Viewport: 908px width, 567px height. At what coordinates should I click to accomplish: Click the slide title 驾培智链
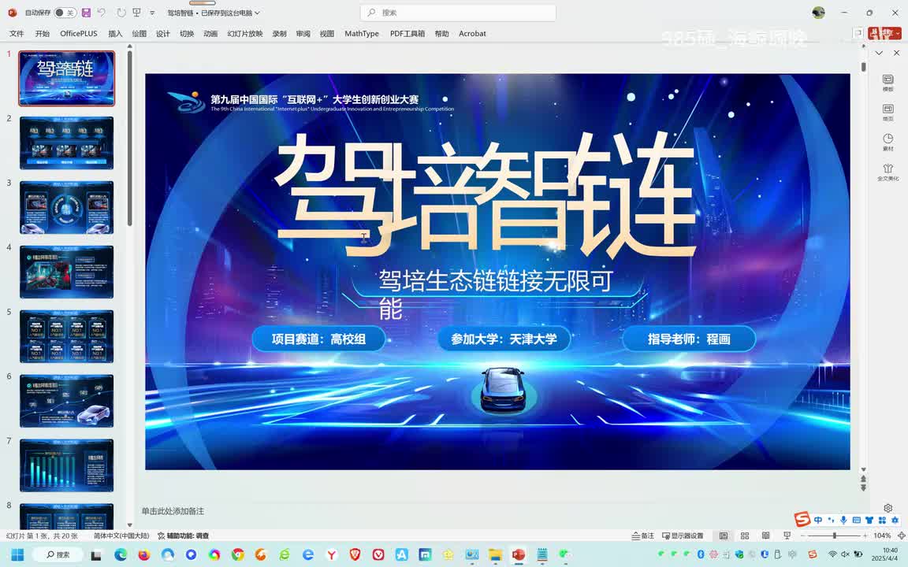tap(486, 195)
